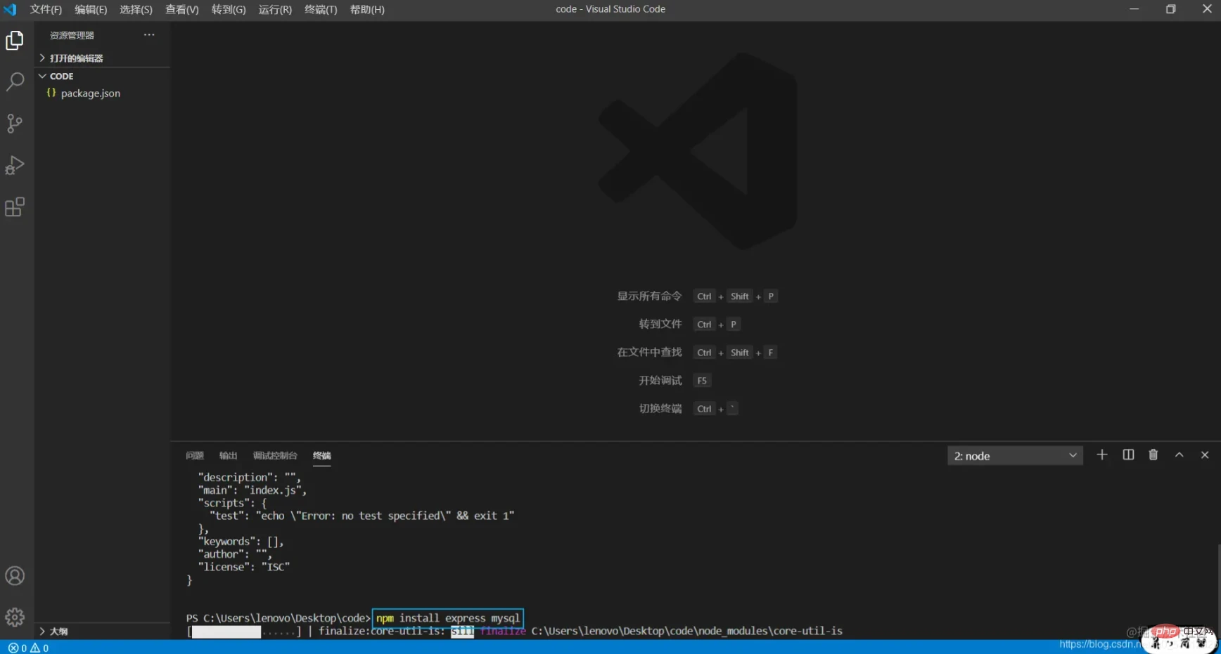Create a new terminal with plus icon
This screenshot has width=1221, height=654.
tap(1102, 455)
